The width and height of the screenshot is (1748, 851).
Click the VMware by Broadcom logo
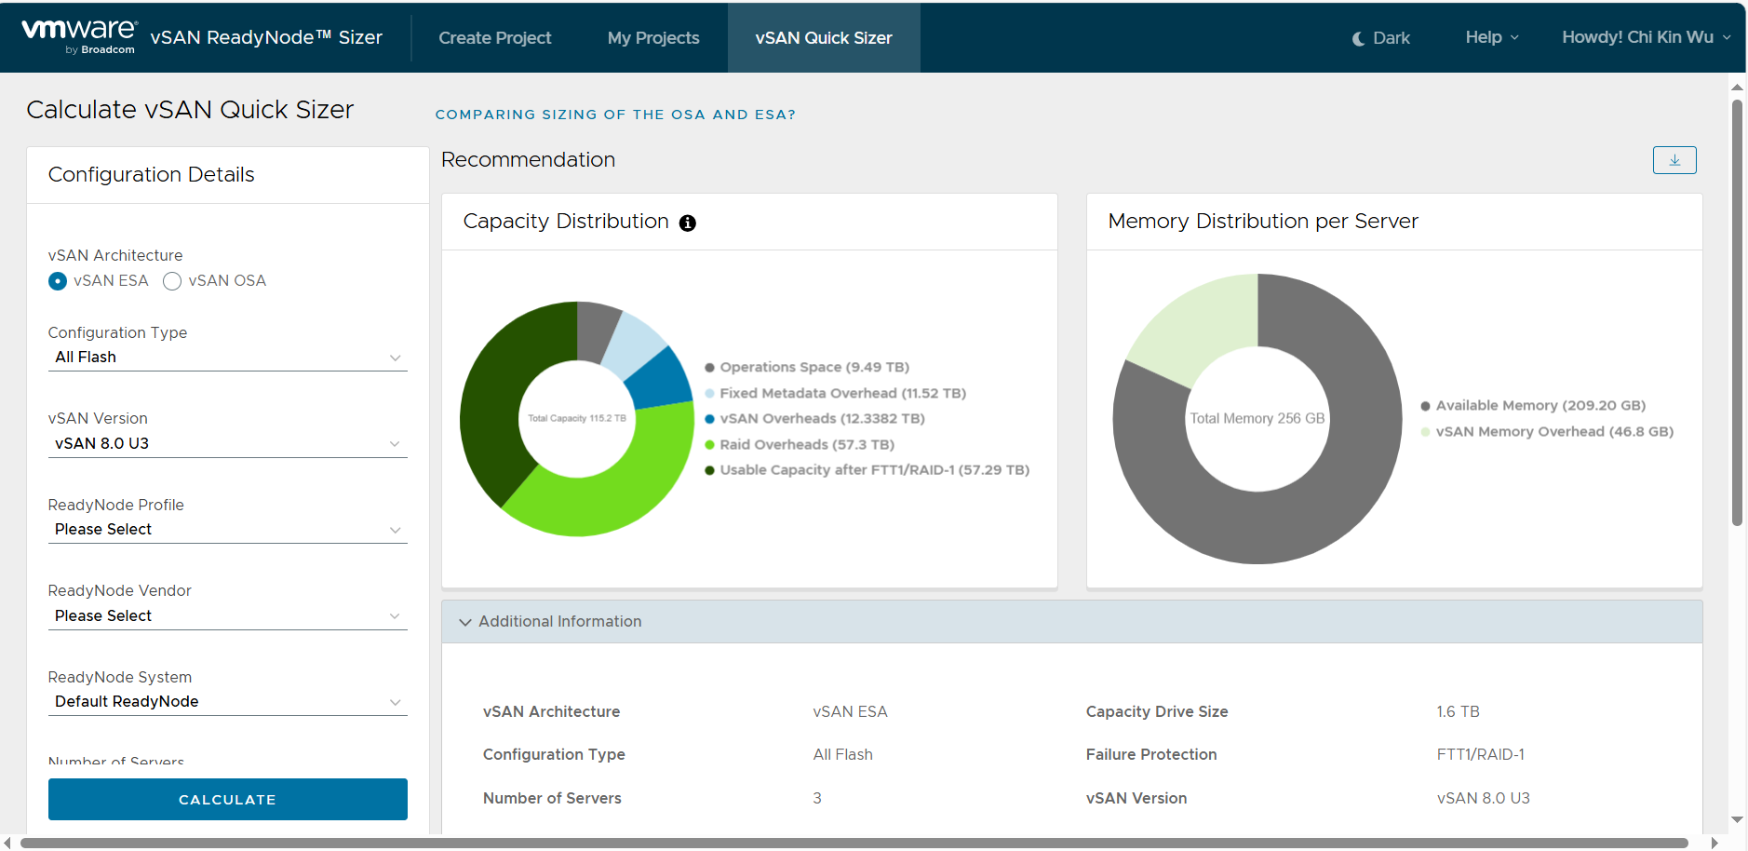[x=79, y=36]
